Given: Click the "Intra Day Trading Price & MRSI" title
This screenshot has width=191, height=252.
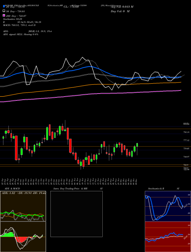Looking at the screenshot, I should [78, 189].
